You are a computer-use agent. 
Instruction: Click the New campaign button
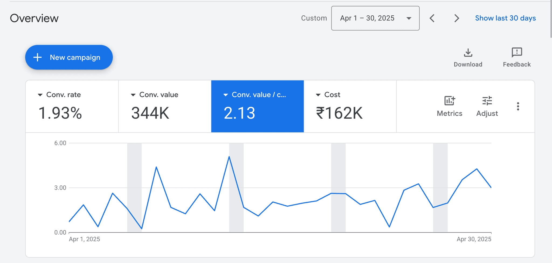pos(69,57)
